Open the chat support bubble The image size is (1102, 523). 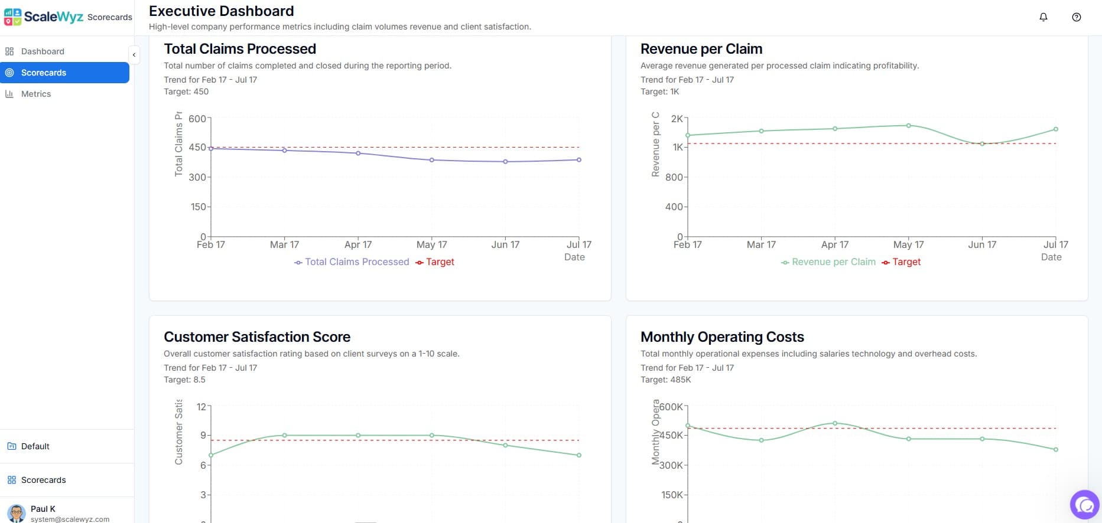1084,505
